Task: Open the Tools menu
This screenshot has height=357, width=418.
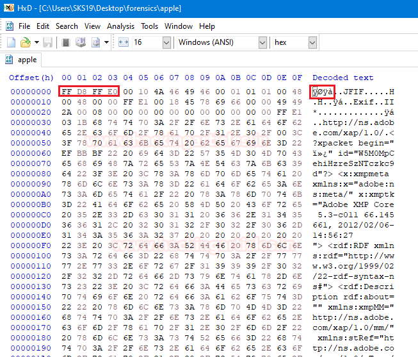Action: tap(149, 26)
